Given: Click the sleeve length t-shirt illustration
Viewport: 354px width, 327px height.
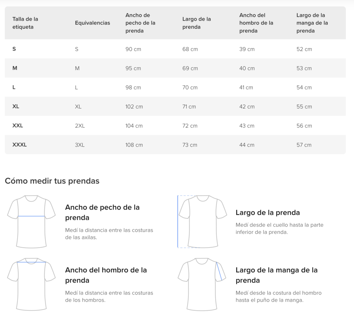Looking at the screenshot, I should [202, 284].
